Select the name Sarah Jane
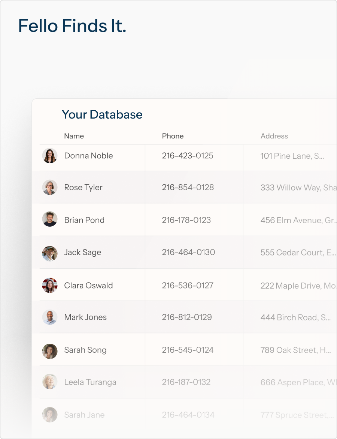Viewport: 337px width, 439px height. 84,415
